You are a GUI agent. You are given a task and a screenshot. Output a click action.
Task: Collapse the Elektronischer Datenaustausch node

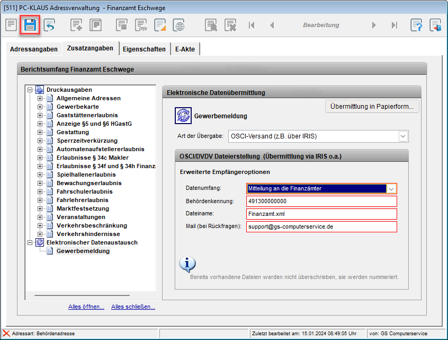30,242
